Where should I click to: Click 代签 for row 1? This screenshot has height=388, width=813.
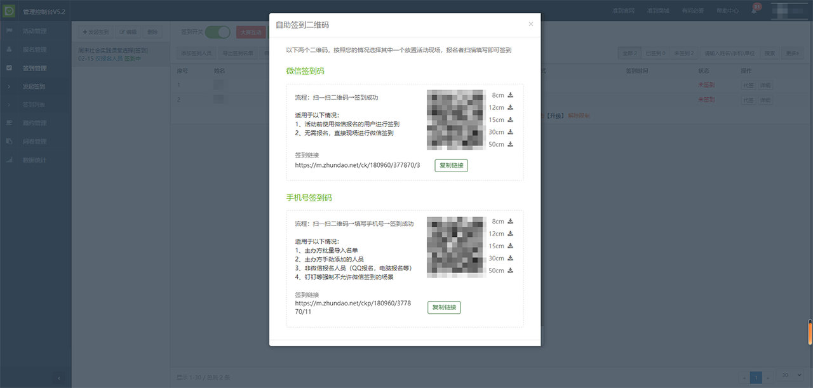coord(748,84)
